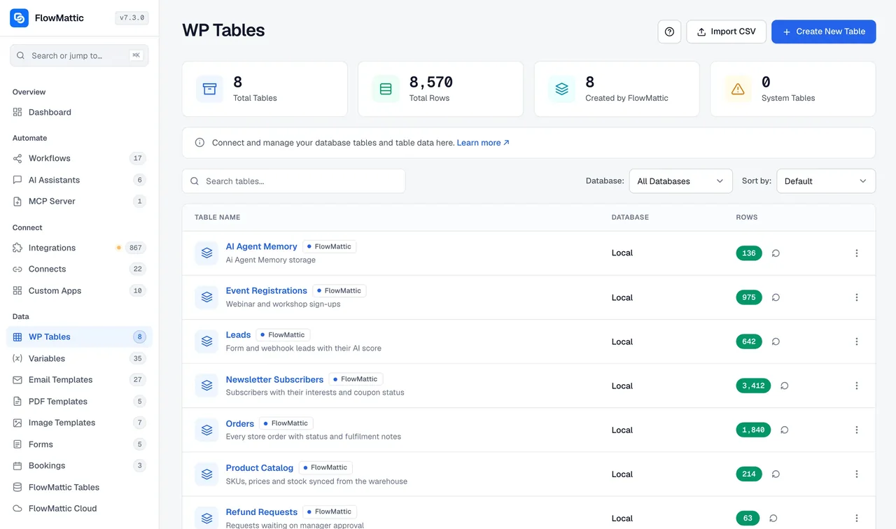Navigate to AI Assistants
Viewport: 896px width, 529px height.
tap(79, 180)
